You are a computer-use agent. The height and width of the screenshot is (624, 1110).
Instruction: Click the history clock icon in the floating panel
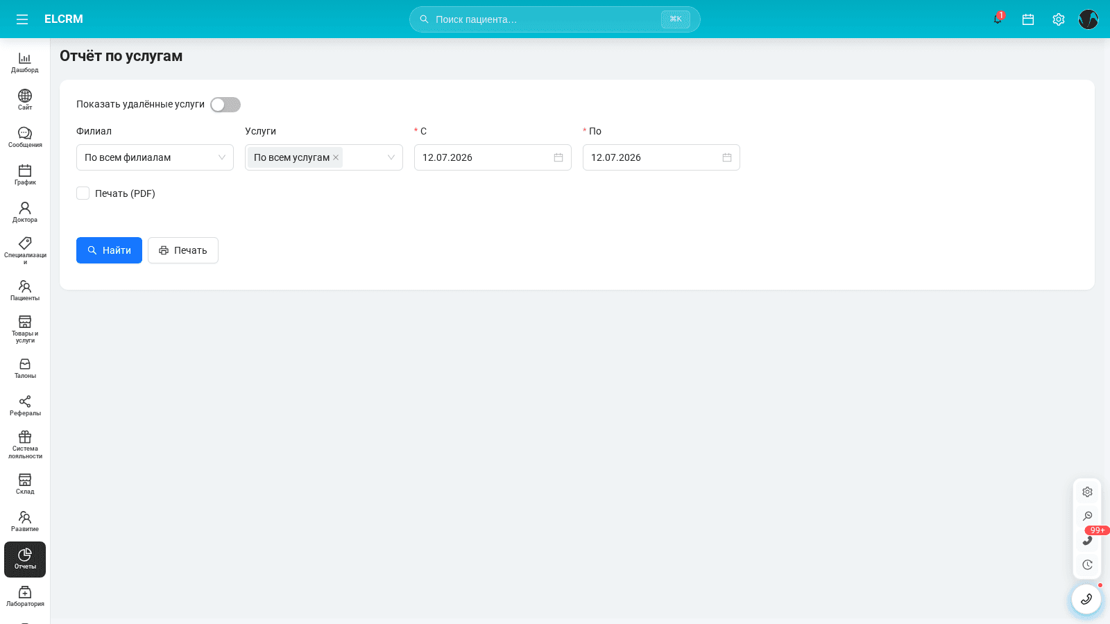1087,564
